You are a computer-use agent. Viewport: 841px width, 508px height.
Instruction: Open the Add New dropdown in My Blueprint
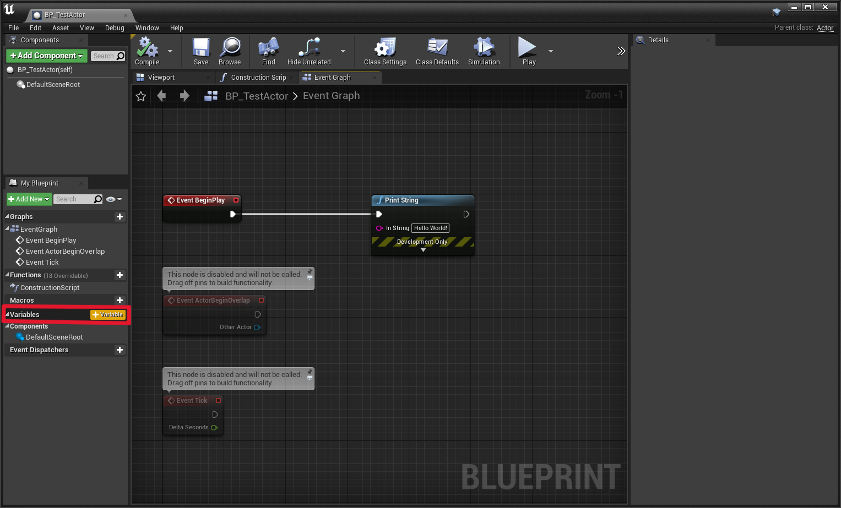[x=29, y=199]
